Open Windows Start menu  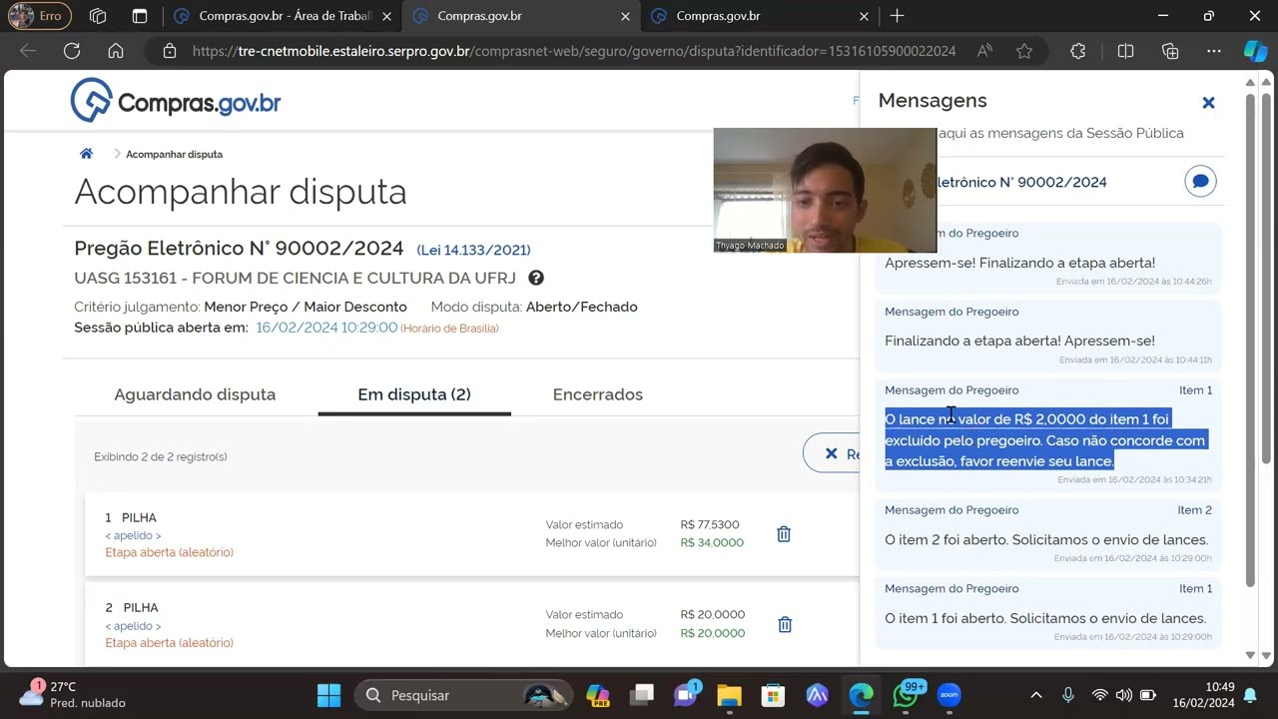(x=328, y=695)
